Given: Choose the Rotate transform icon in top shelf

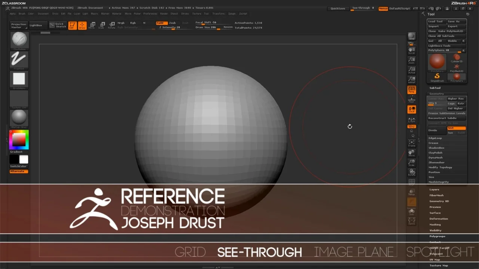Looking at the screenshot, I should tap(112, 25).
